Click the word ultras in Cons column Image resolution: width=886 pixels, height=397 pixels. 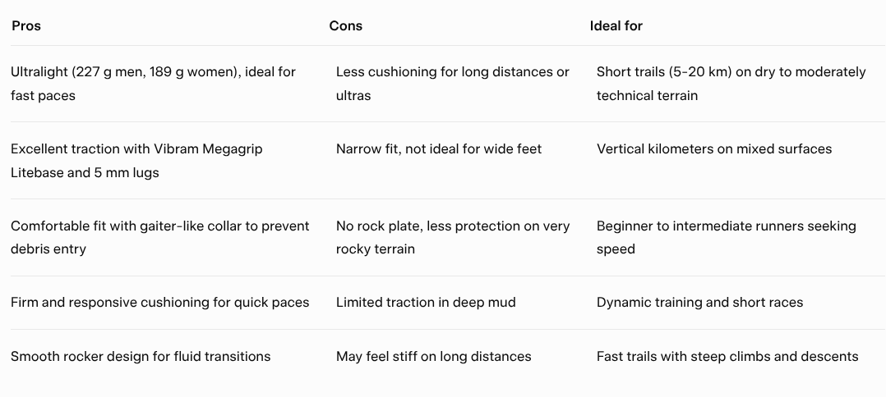pyautogui.click(x=353, y=95)
